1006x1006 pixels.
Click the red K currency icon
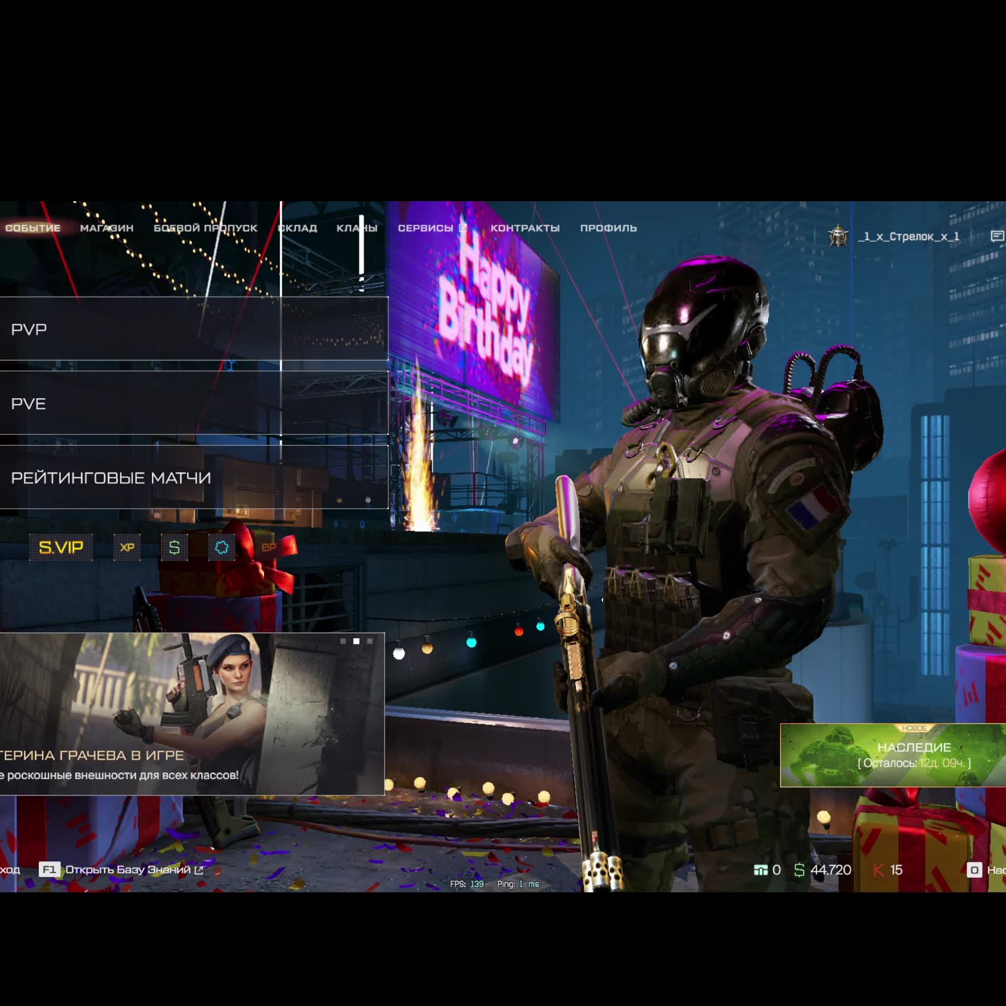(x=879, y=870)
